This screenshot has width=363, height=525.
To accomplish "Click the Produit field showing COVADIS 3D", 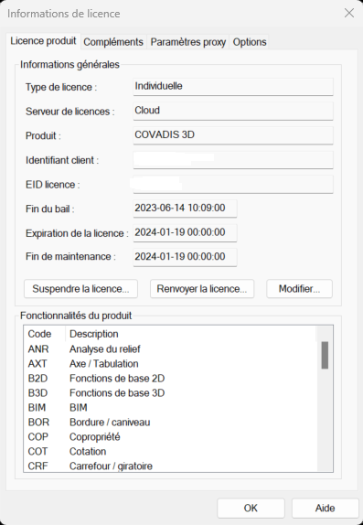I will [x=233, y=135].
